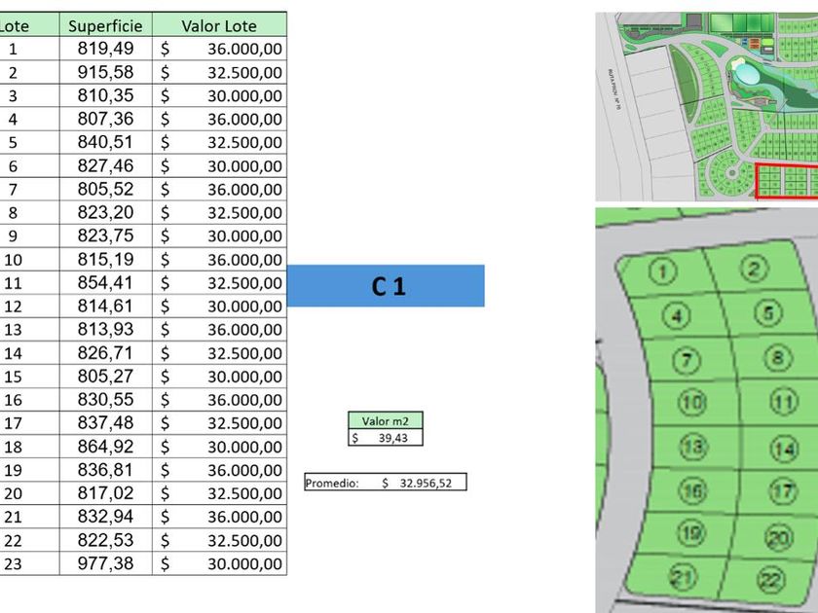The width and height of the screenshot is (818, 613).
Task: Select row number 18 in Lote column
Action: pos(13,447)
